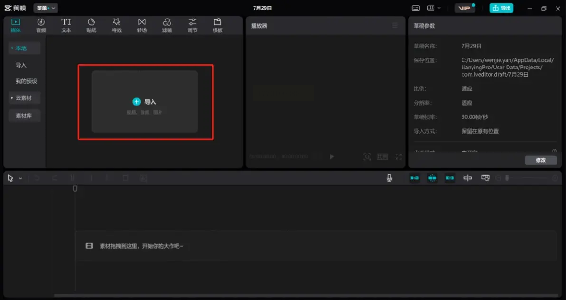
Task: Open the keyboard shortcuts icon
Action: 415,8
